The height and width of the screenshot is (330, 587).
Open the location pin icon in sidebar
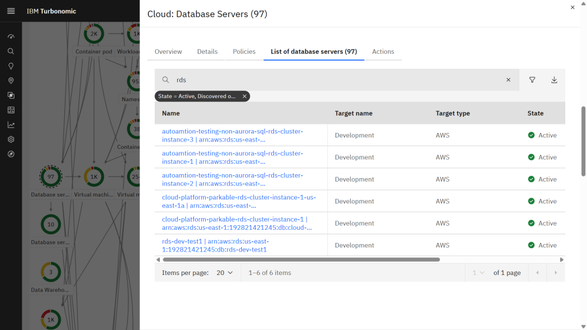tap(11, 80)
